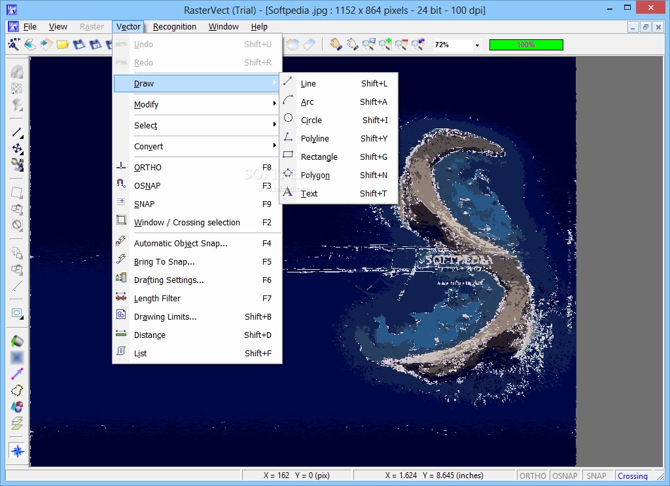Screen dimensions: 670x486
Task: Click the dashed rectangle selection tool in left toolbar
Action: pos(17,193)
